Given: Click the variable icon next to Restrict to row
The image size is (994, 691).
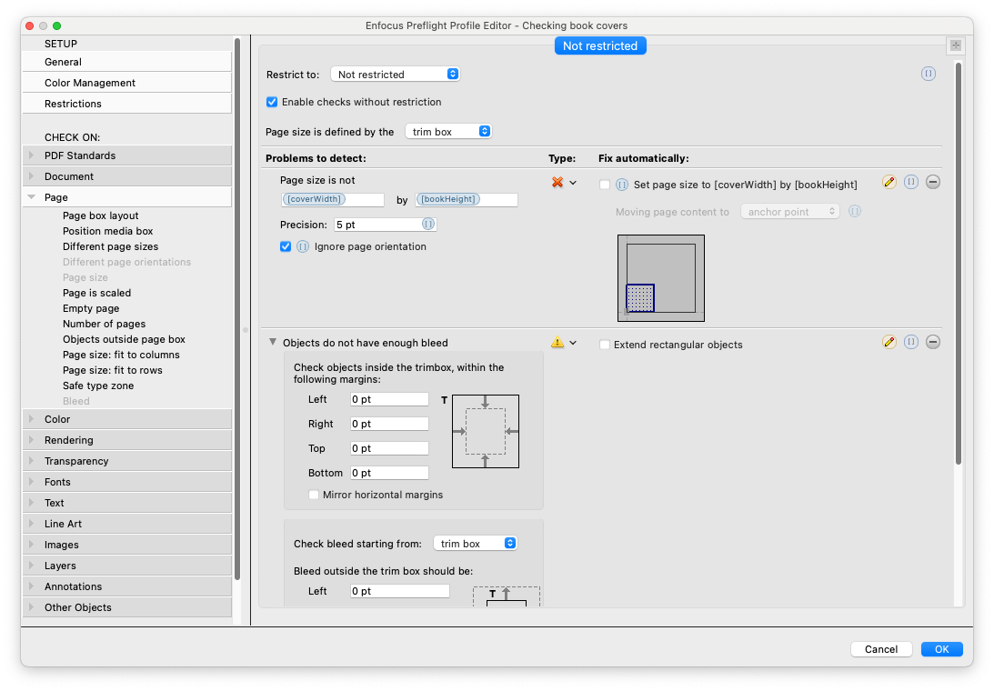Looking at the screenshot, I should point(929,74).
